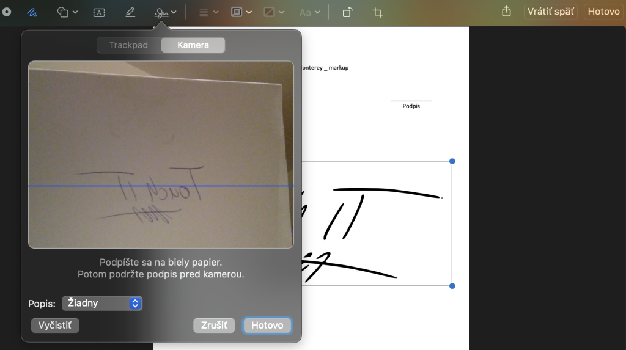Select the Text box tool
The image size is (626, 350).
99,12
